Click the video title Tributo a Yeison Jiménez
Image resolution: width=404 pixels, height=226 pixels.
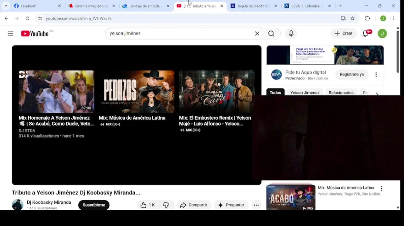pos(76,193)
